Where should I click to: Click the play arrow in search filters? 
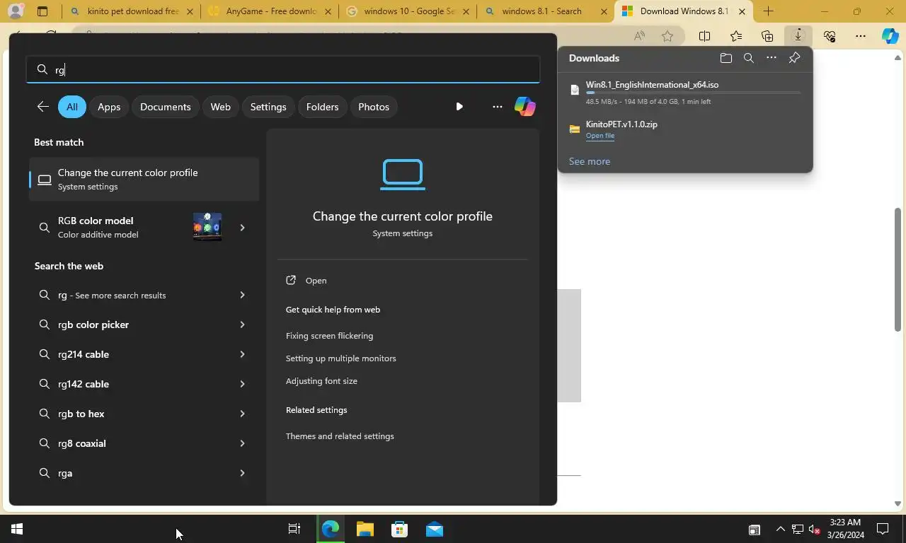tap(459, 107)
